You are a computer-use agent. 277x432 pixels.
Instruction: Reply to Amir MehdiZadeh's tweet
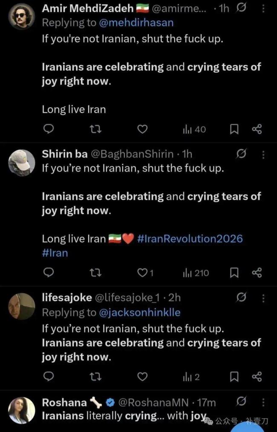pos(49,129)
